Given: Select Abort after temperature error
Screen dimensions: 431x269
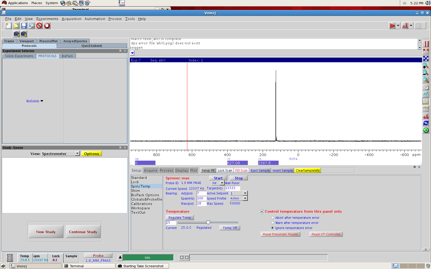Looking at the screenshot, I should [272, 218].
